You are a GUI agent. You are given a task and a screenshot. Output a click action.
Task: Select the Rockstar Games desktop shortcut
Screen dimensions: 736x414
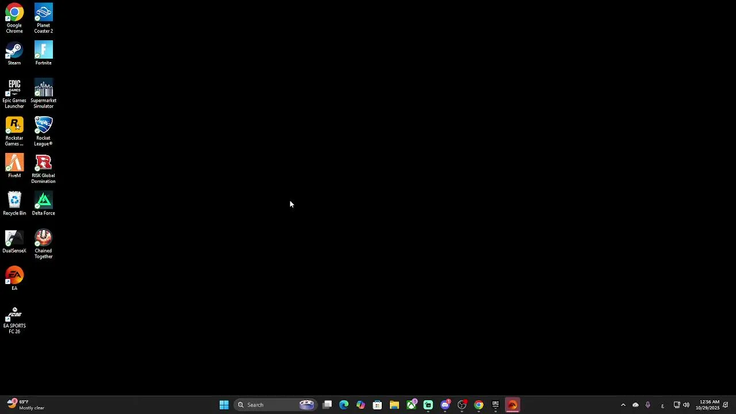pyautogui.click(x=14, y=131)
